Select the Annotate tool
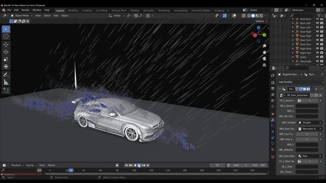The height and width of the screenshot is (183, 326). coord(6,75)
